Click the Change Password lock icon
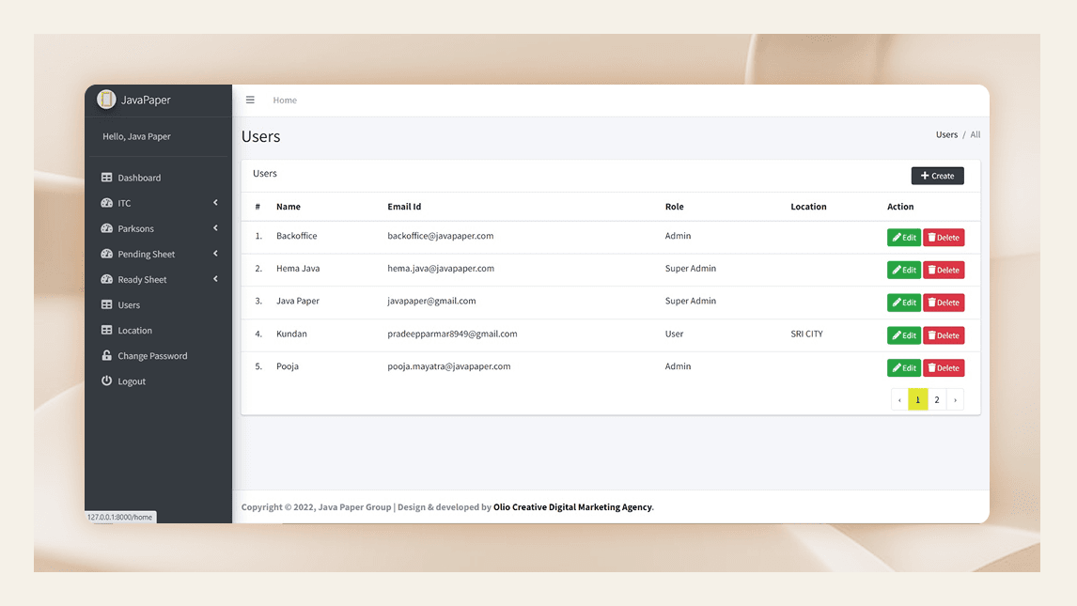 [105, 355]
